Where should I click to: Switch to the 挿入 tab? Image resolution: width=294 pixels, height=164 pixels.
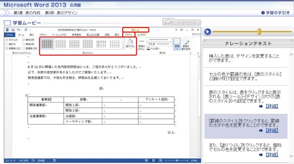click(32, 35)
